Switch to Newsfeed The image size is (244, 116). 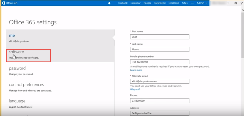(160, 3)
